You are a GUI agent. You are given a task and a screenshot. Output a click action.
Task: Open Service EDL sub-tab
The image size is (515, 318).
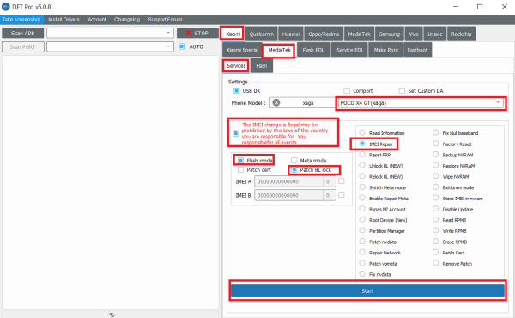click(x=350, y=50)
